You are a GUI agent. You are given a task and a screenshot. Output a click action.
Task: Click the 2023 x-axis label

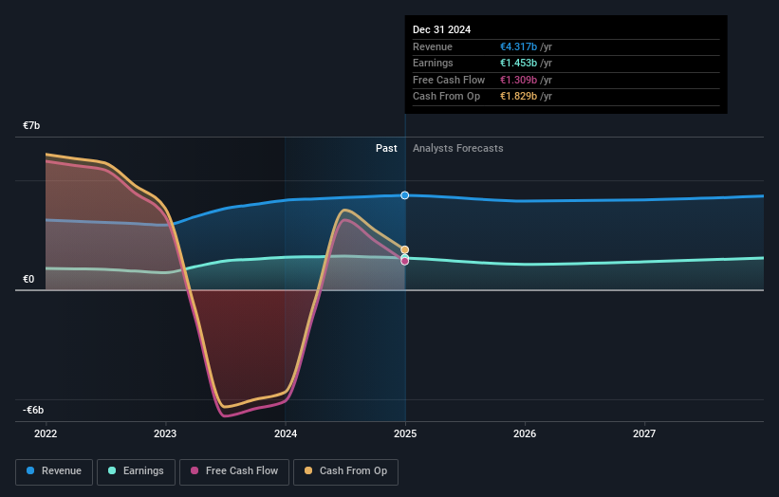click(165, 433)
